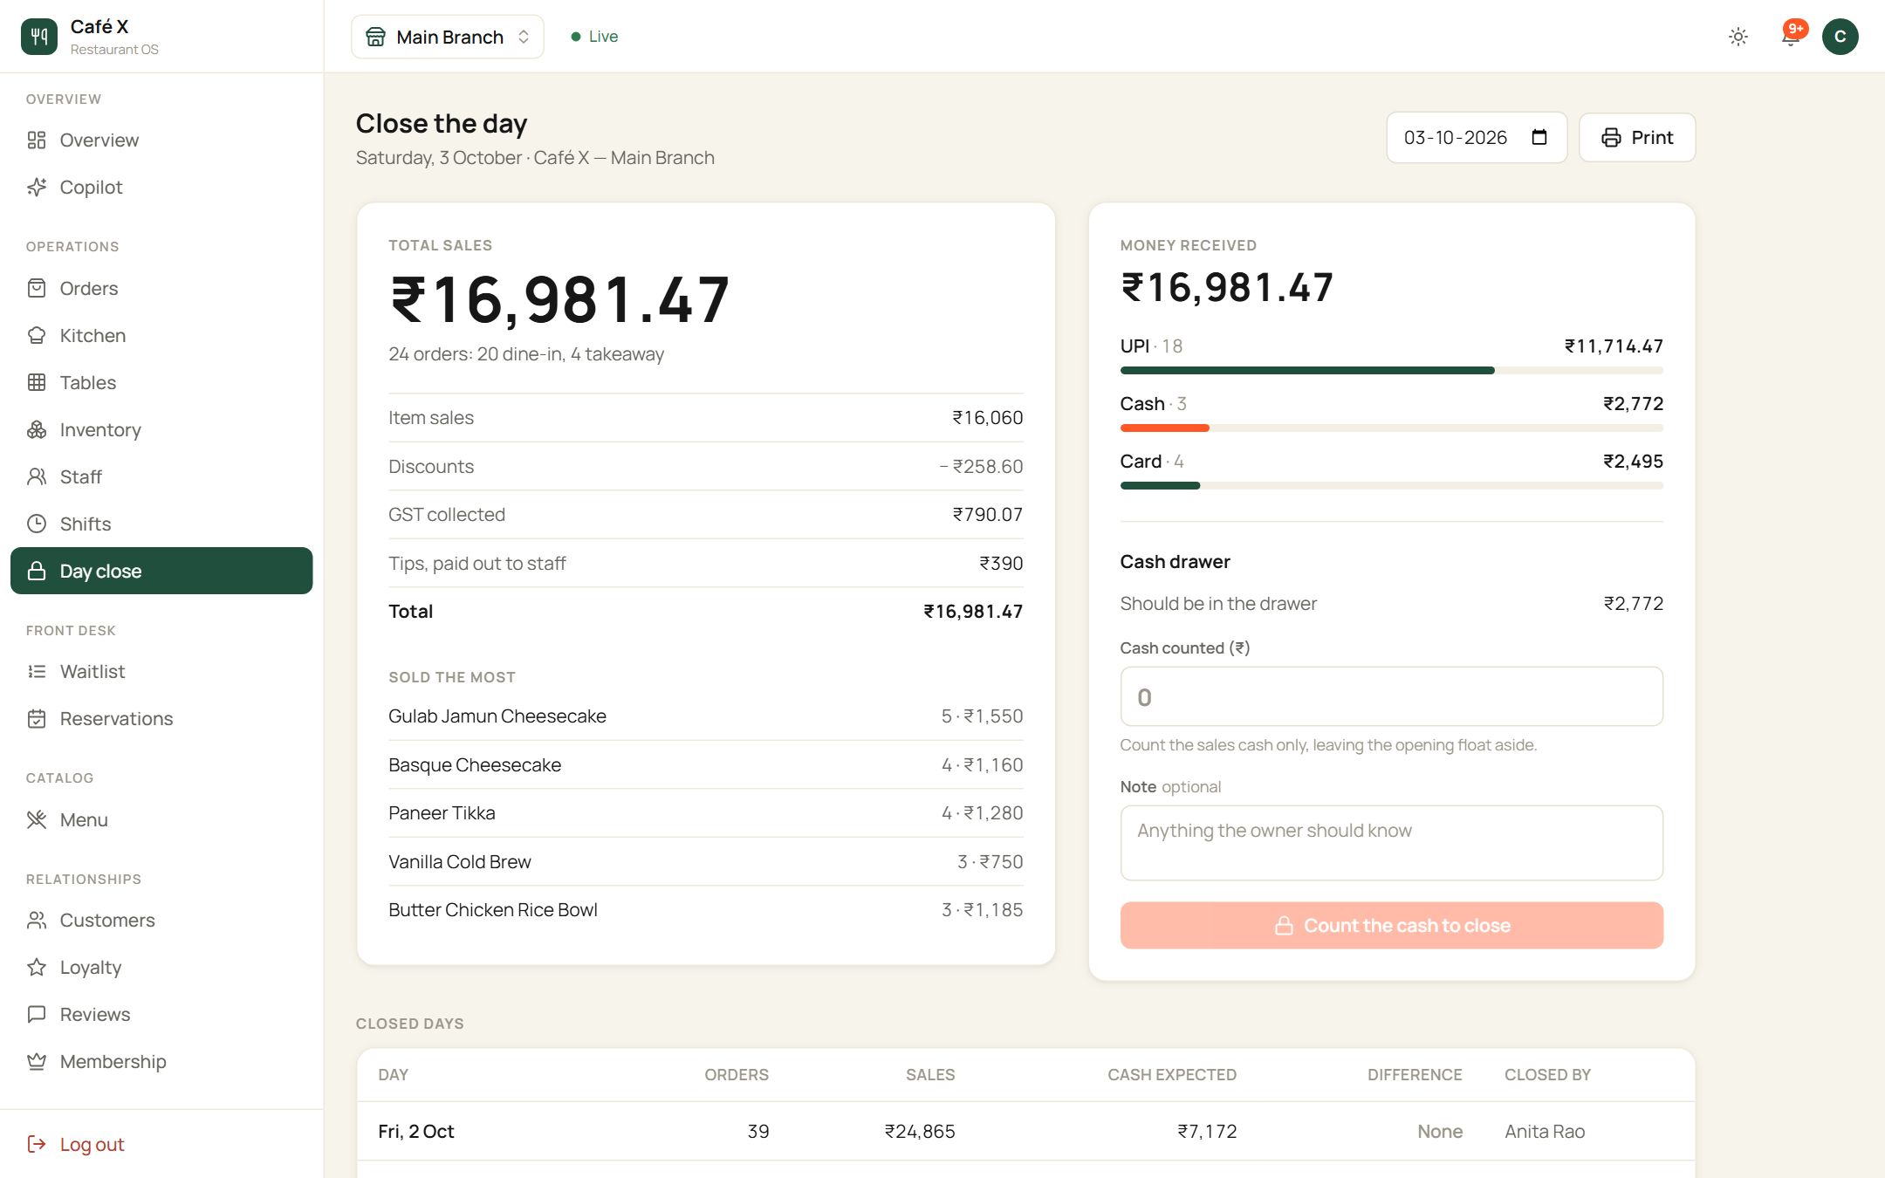Focus the optional Note text area
The width and height of the screenshot is (1885, 1178).
coord(1392,843)
